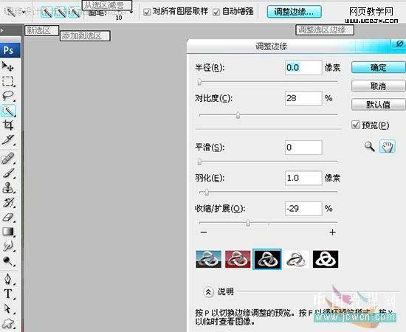Select the Brush tool

coord(8,173)
